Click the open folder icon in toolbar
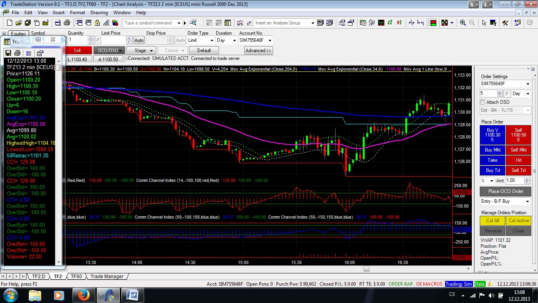Image resolution: width=538 pixels, height=303 pixels. coord(18,23)
